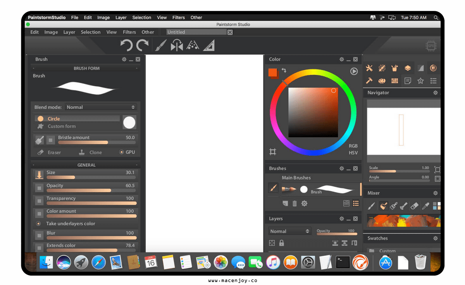Open the Color panel gear options

pos(341,59)
